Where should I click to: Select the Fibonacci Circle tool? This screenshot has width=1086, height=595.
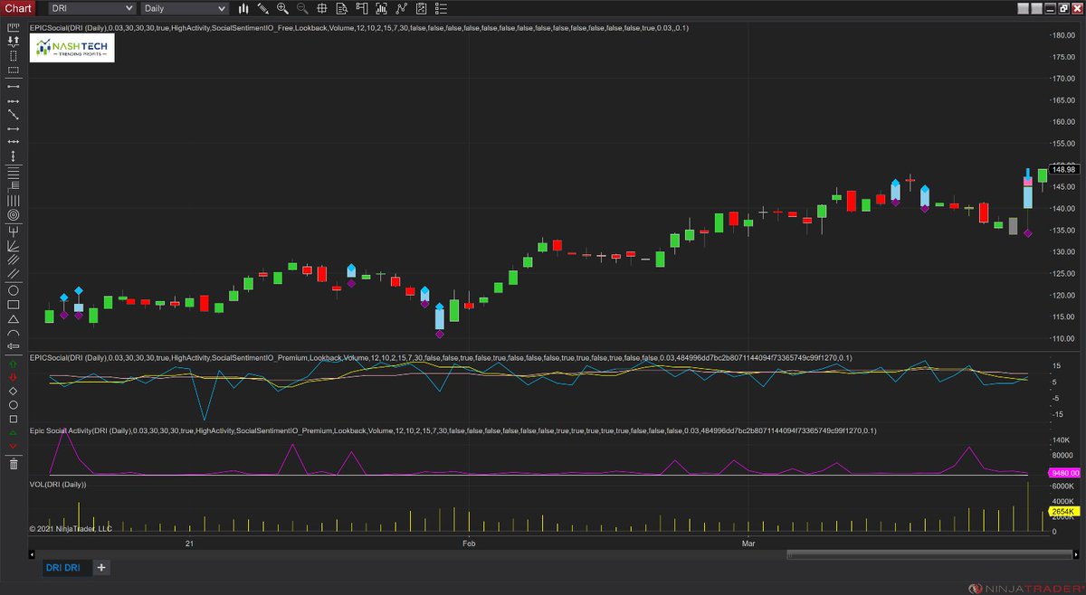click(14, 215)
